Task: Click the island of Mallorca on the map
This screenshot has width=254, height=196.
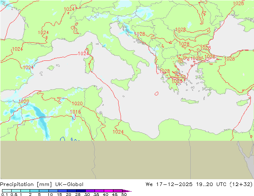Action: [x=51, y=68]
